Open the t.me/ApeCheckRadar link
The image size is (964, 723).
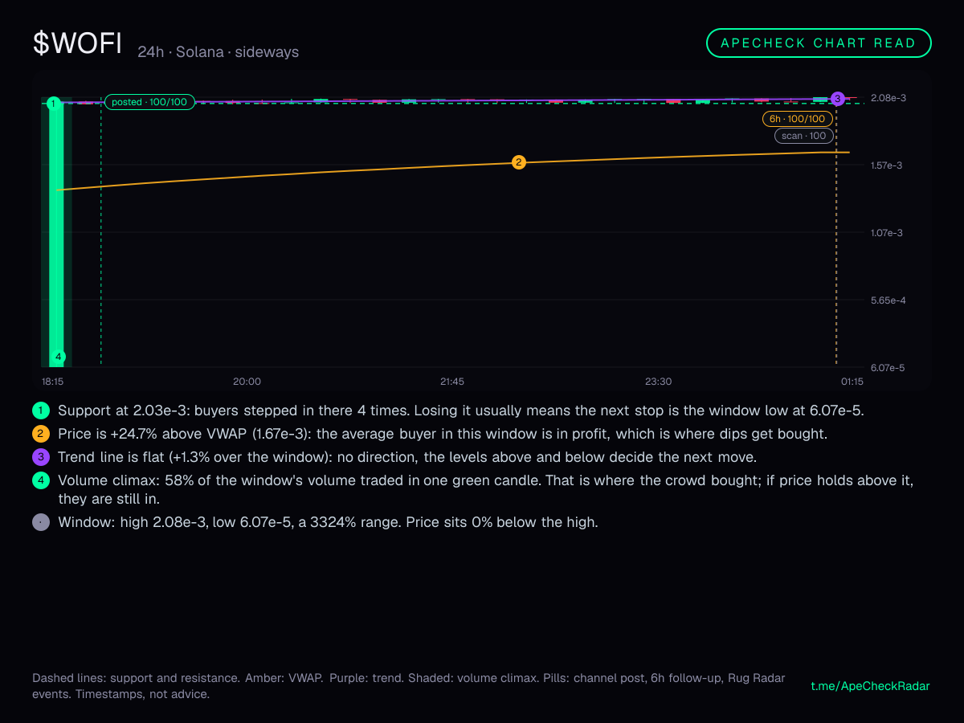pos(870,686)
